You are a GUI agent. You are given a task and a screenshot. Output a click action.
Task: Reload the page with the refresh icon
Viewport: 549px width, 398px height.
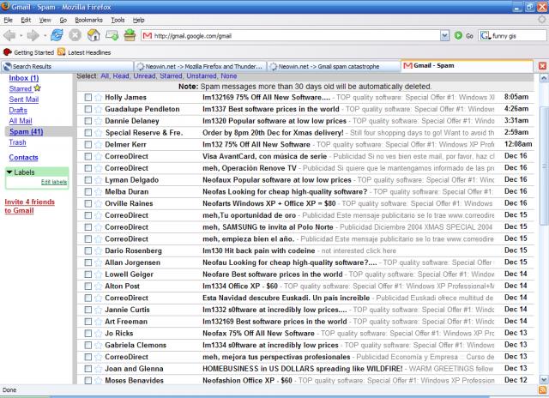pyautogui.click(x=57, y=35)
